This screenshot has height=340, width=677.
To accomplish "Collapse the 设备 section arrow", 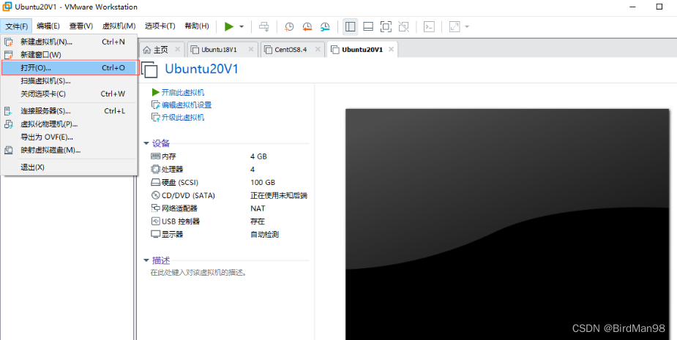I will pos(146,143).
